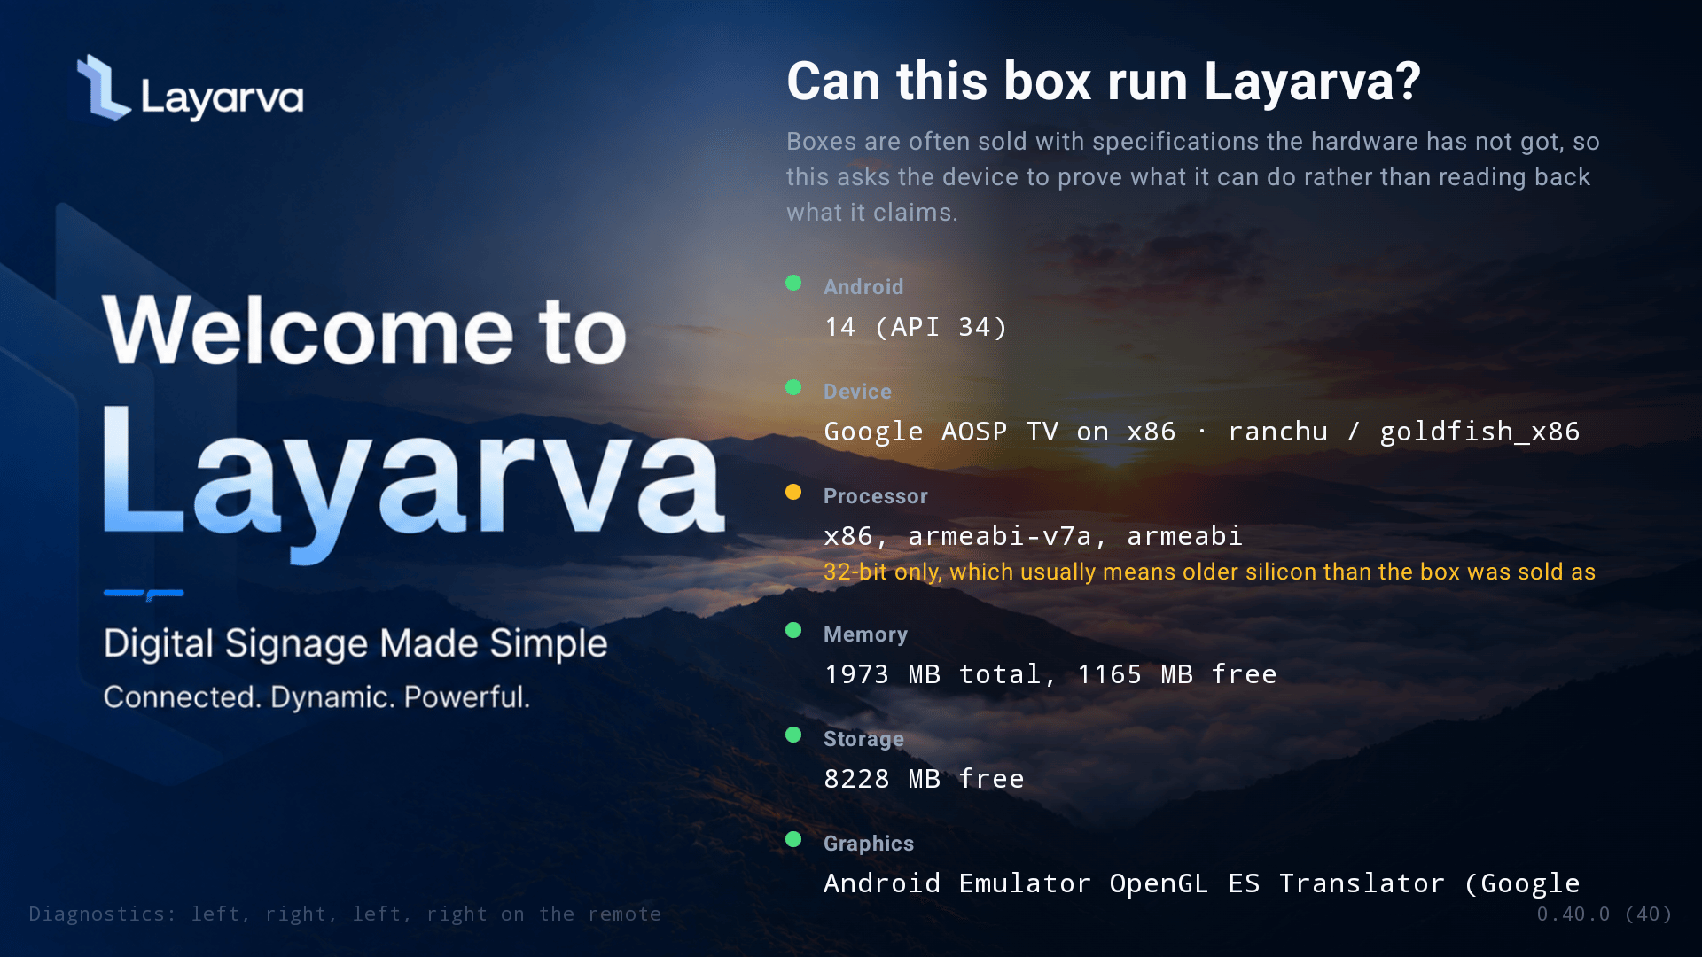The image size is (1702, 957).
Task: Click the version number '0.40.0 (40)'
Action: [1604, 914]
